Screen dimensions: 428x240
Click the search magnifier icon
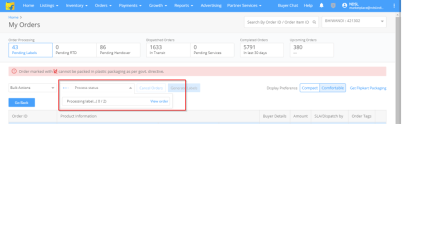click(x=314, y=22)
